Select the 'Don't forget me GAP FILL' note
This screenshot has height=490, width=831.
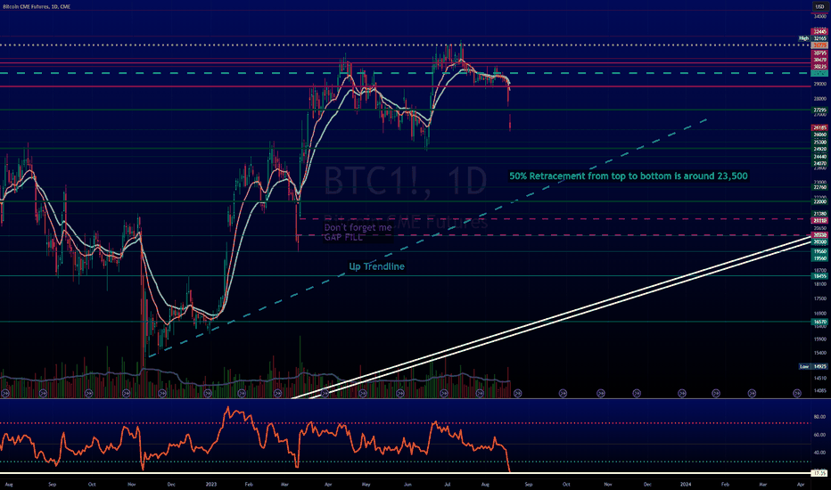(x=358, y=232)
